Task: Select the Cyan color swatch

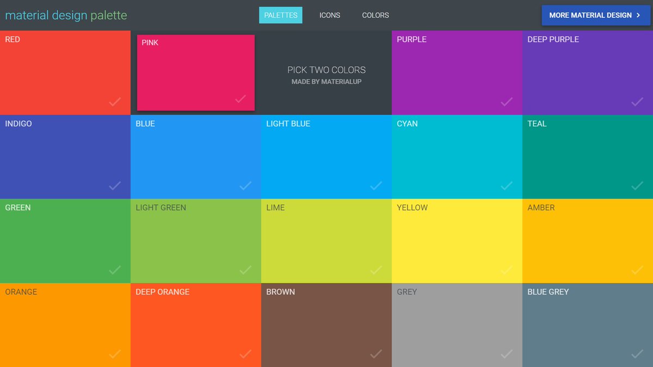Action: [457, 157]
